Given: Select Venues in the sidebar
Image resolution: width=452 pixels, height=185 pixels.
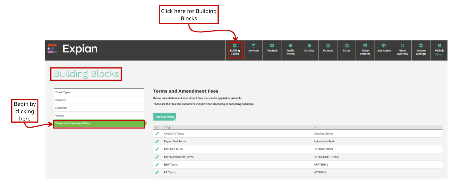Looking at the screenshot, I should pyautogui.click(x=99, y=116).
